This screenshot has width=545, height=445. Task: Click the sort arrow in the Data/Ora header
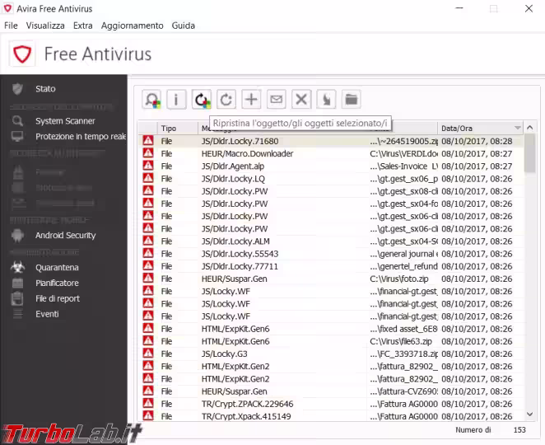point(518,128)
